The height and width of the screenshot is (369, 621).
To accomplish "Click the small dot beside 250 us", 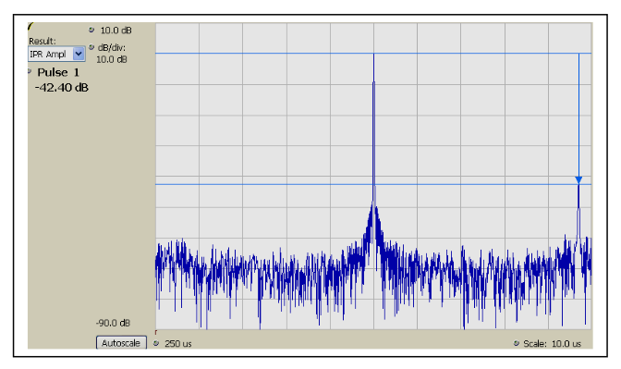I will (x=156, y=343).
